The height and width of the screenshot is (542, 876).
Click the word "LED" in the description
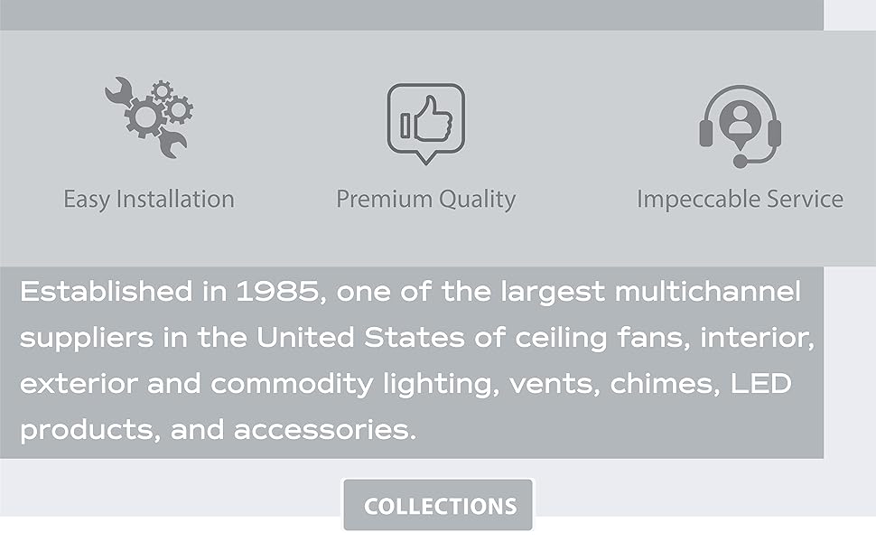(762, 383)
